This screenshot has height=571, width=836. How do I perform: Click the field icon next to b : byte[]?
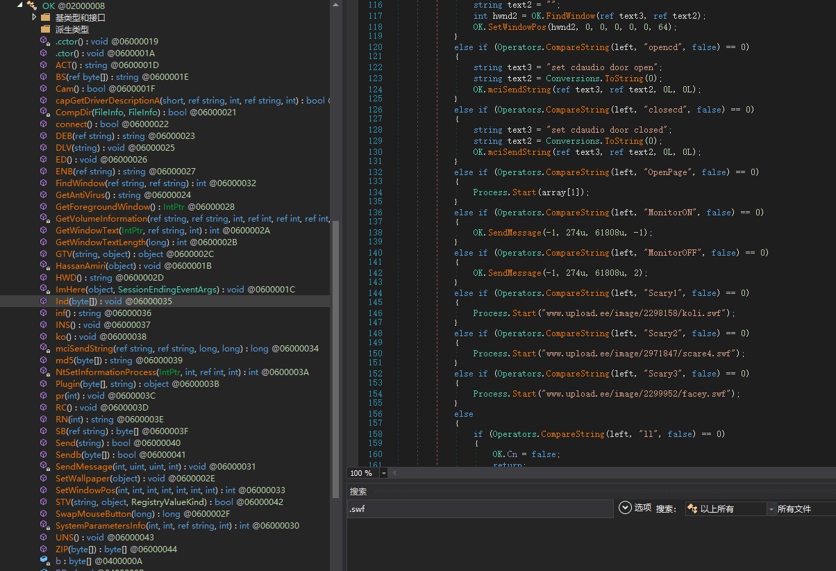44,561
